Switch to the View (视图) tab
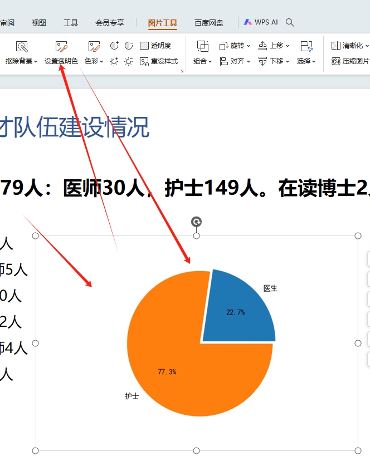370x461 pixels. pos(39,23)
